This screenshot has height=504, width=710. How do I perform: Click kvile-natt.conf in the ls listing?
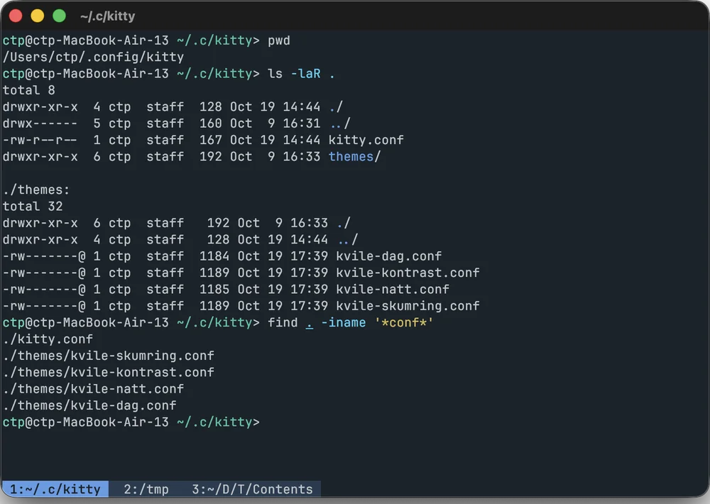click(393, 290)
